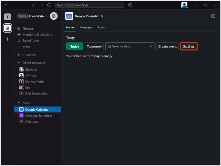The image size is (221, 166).
Task: Click the Google Calendar app logo
Action: [69, 16]
